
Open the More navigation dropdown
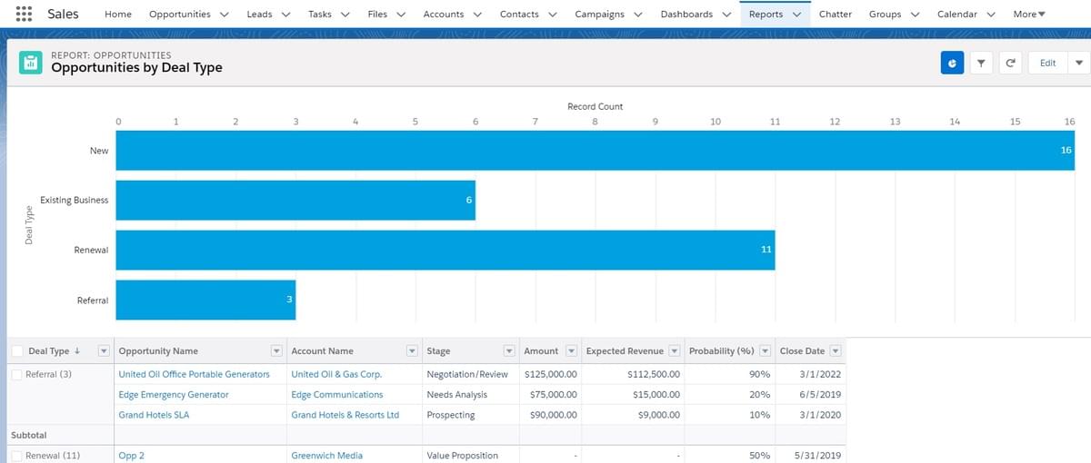1029,15
